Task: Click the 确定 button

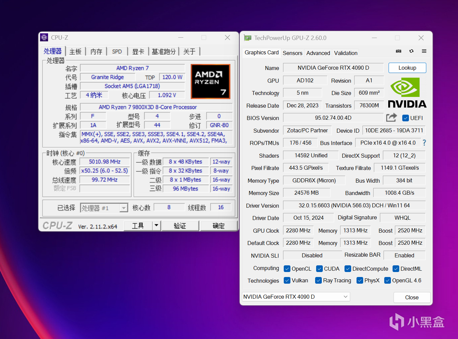Action: [x=219, y=226]
